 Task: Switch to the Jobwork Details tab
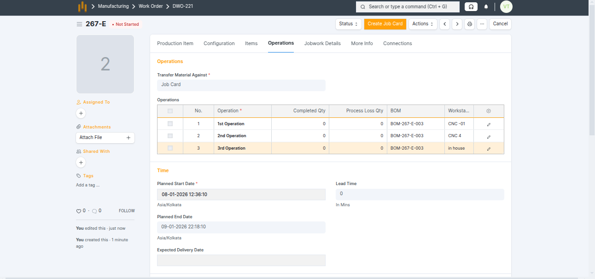pyautogui.click(x=322, y=43)
